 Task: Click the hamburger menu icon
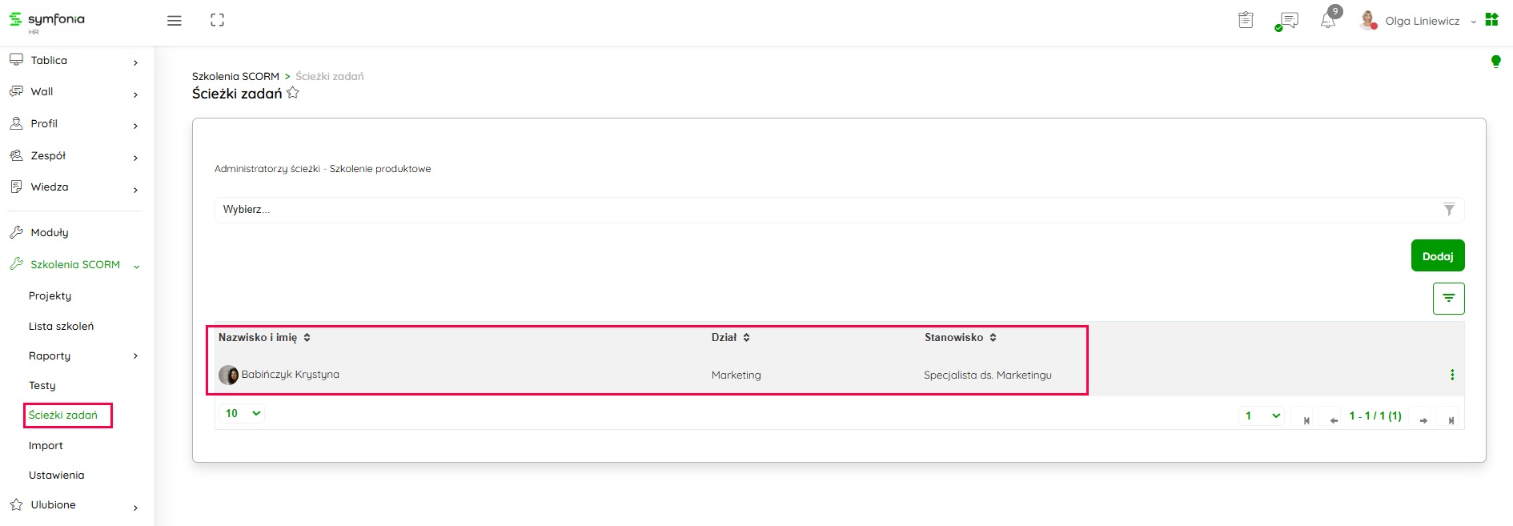[x=174, y=21]
